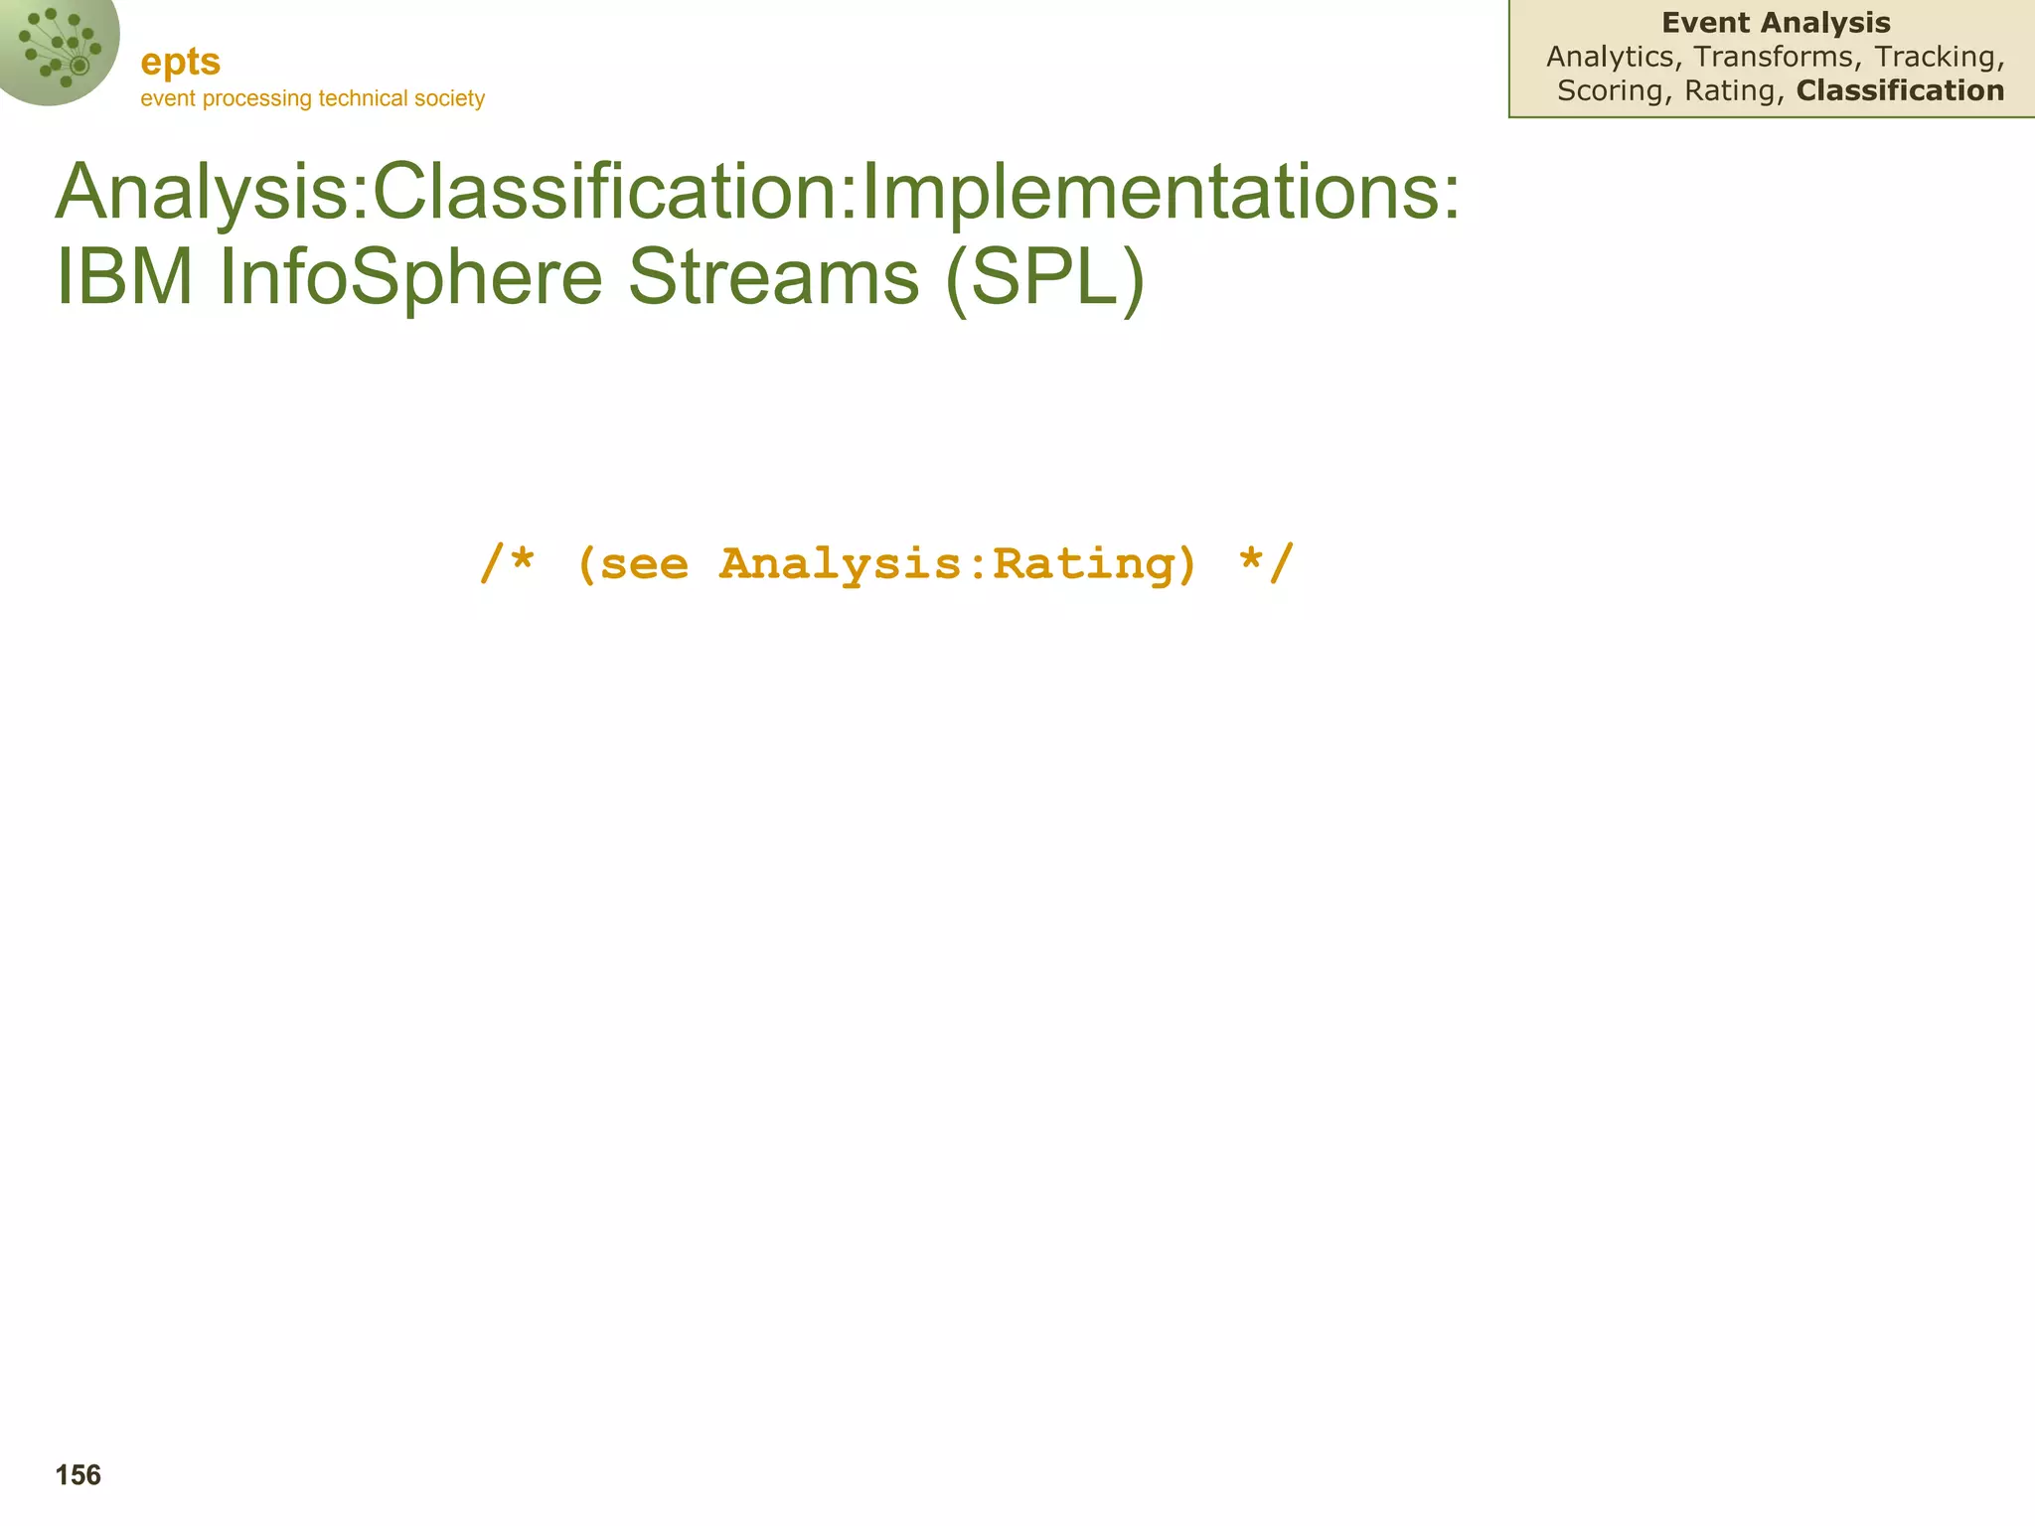Viewport: 2035px width, 1526px height.
Task: Click 'Analysis:Rating' inside the code comment
Action: point(947,564)
